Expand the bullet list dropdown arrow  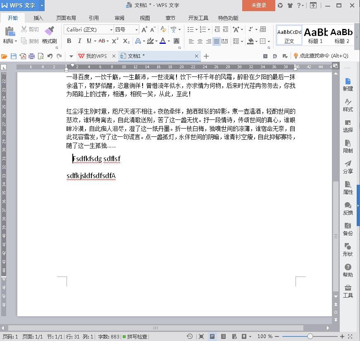point(196,29)
